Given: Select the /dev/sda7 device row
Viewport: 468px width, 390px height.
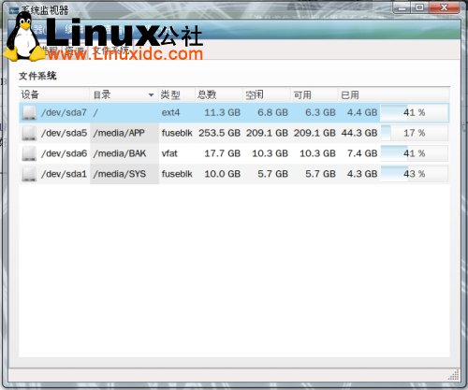Looking at the screenshot, I should point(234,112).
